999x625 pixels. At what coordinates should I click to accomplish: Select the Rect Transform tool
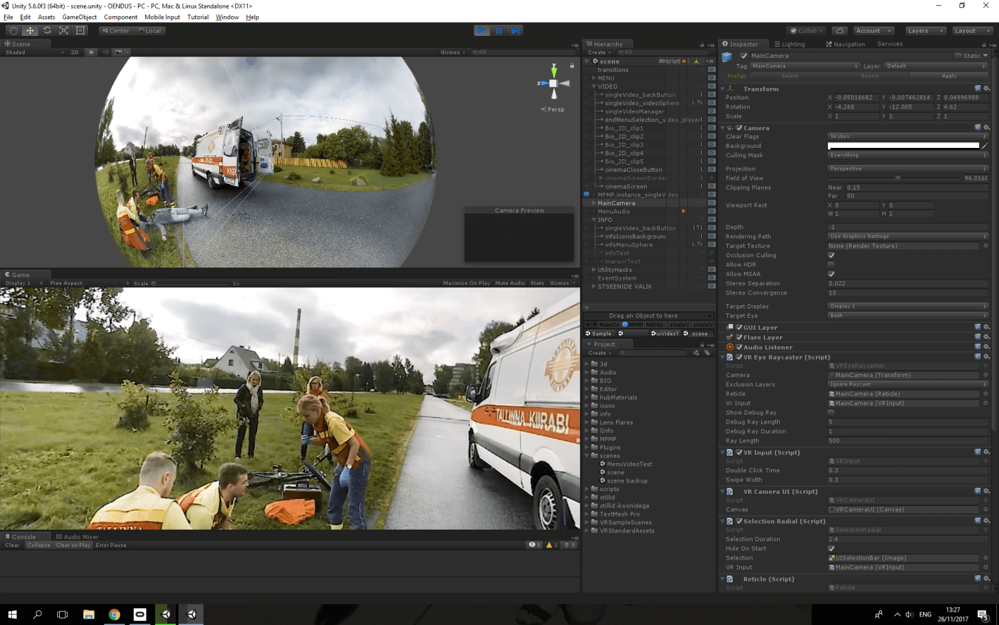81,31
